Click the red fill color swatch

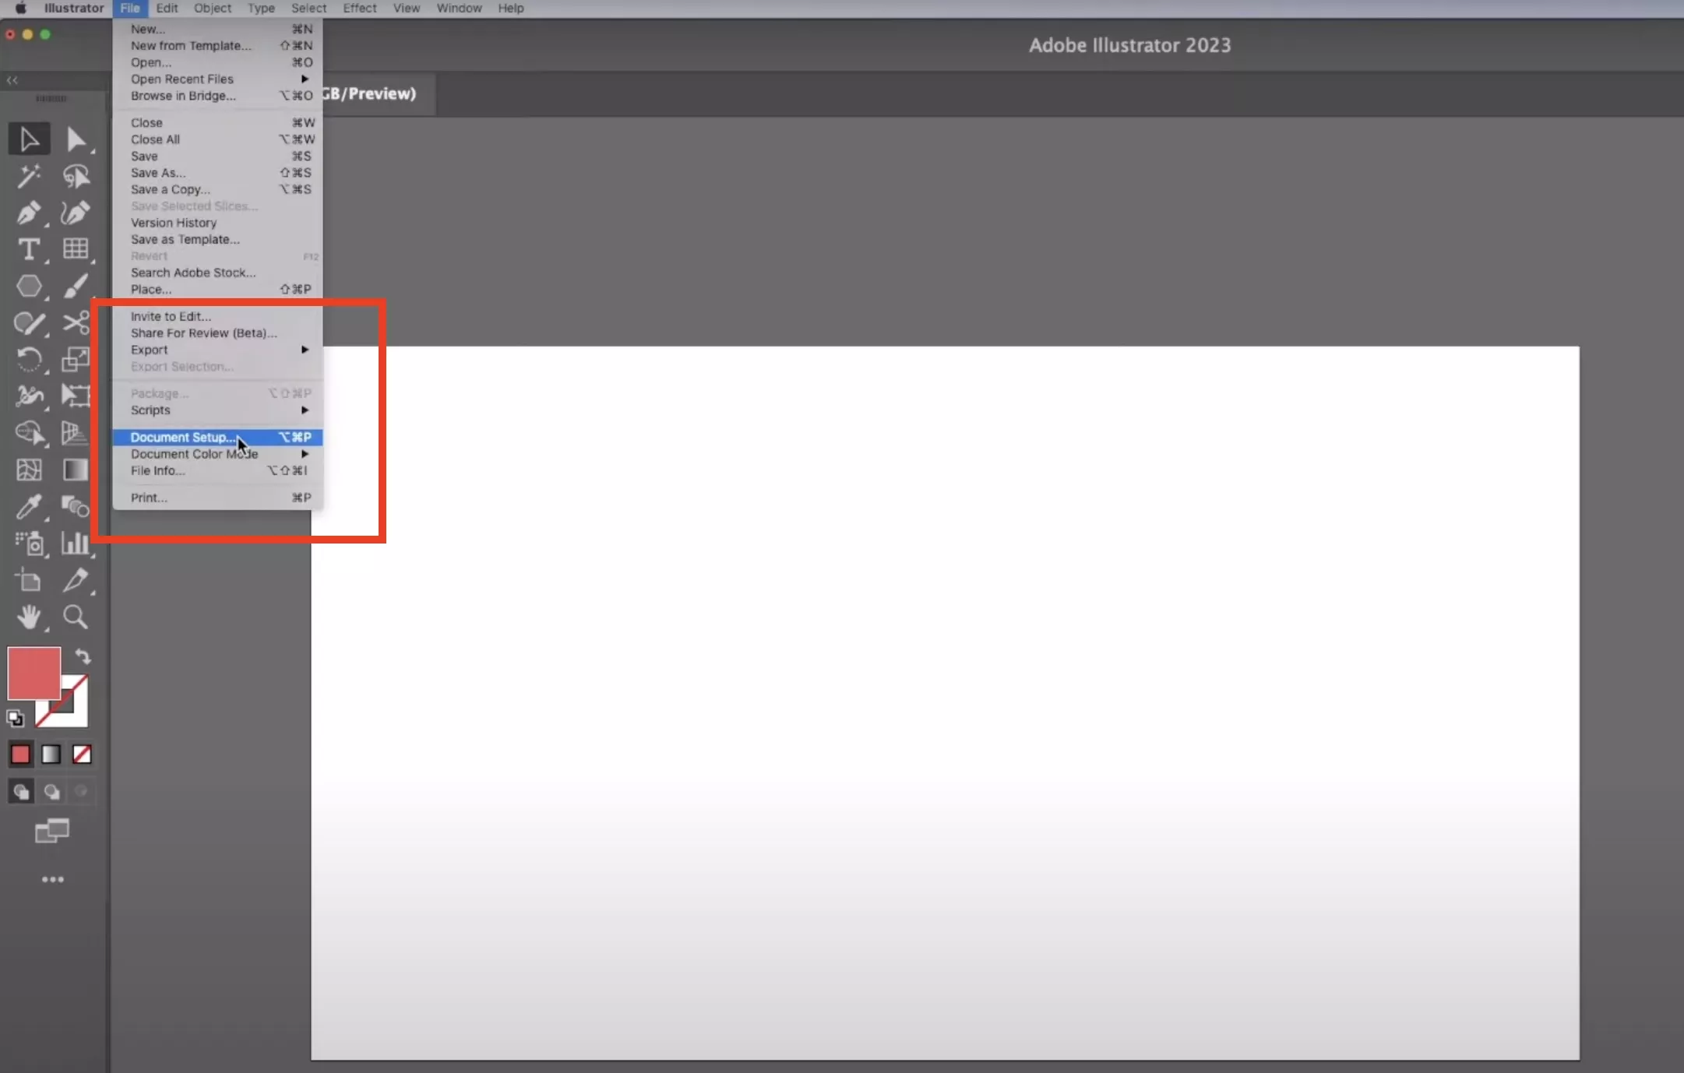pos(33,673)
